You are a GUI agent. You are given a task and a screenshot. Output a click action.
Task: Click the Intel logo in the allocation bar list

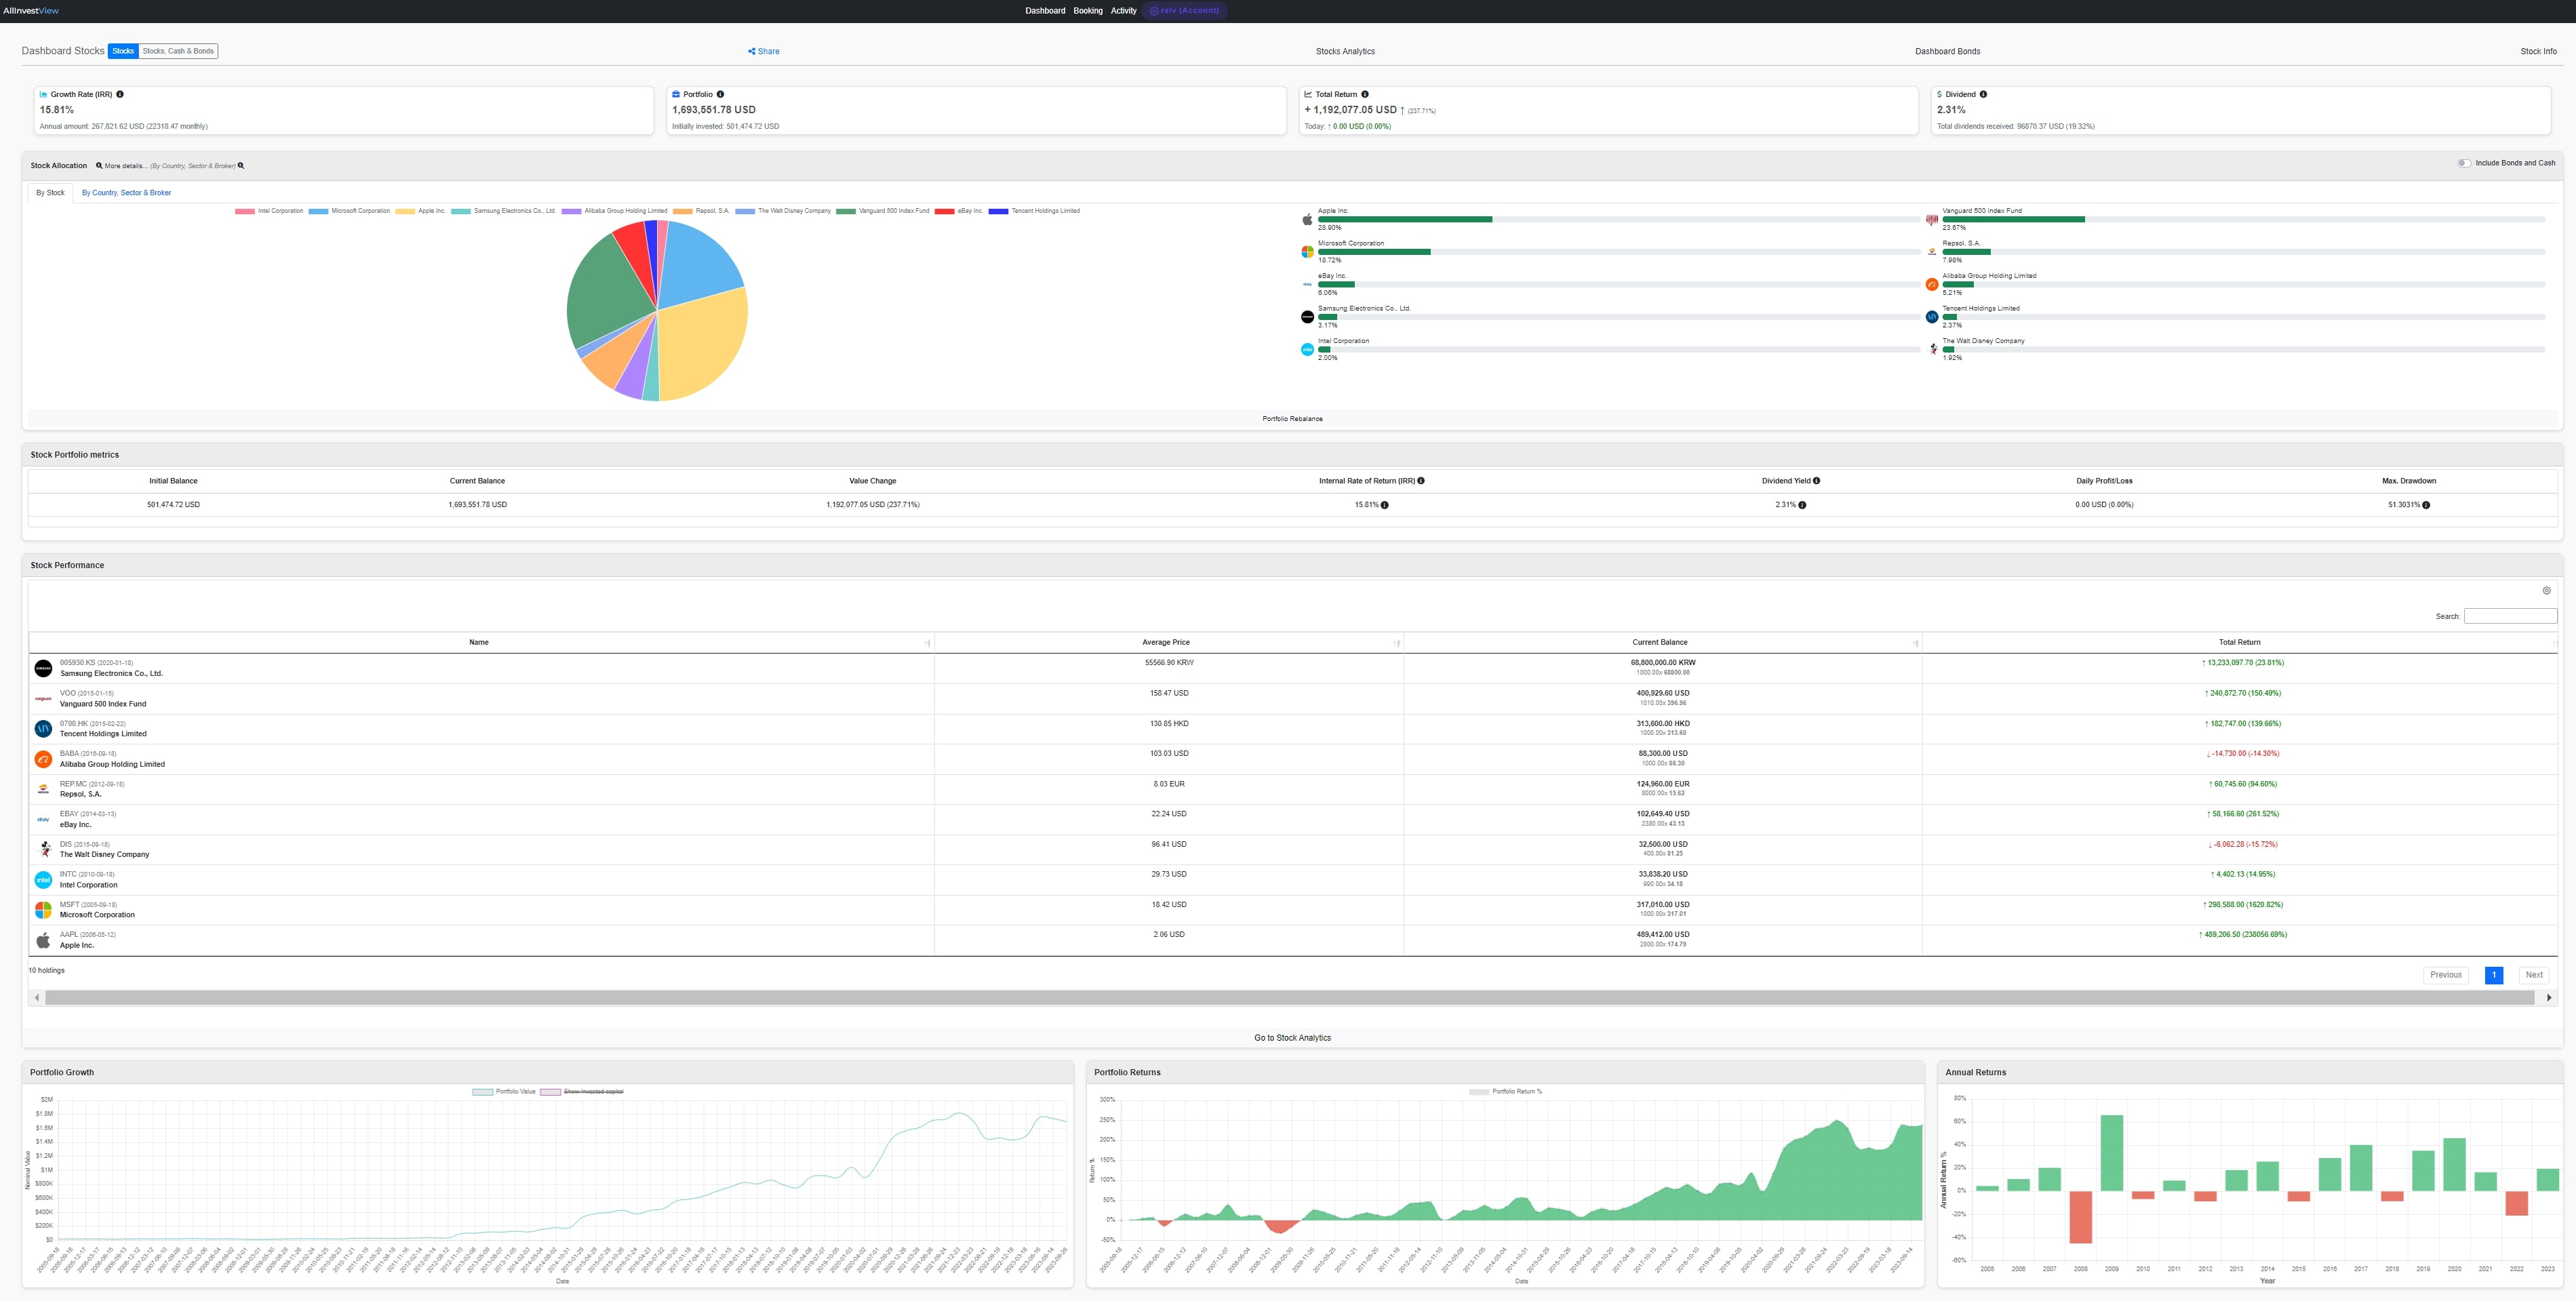coord(1307,349)
